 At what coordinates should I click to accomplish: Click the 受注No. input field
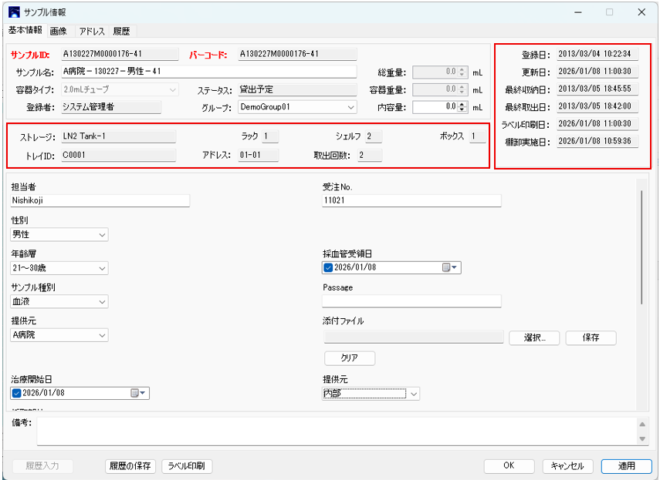click(411, 201)
